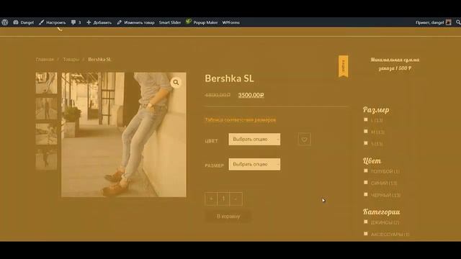Click the main Bershka SL product photo

(124, 135)
